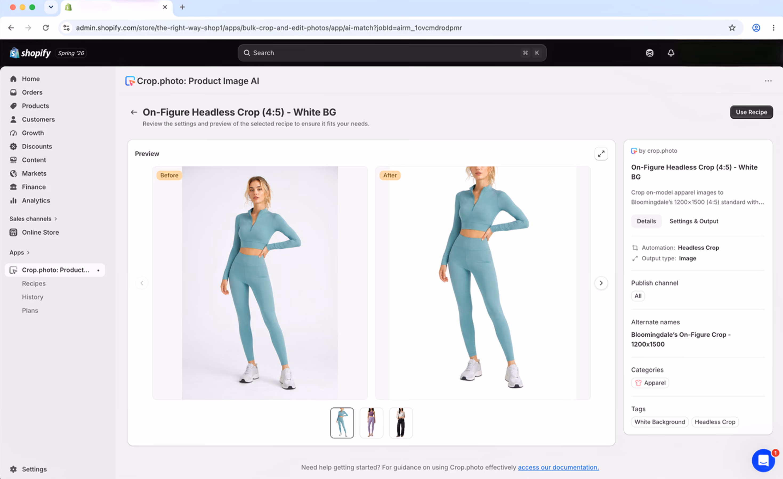Go to Products section
Screen dimensions: 783x479
(x=35, y=106)
